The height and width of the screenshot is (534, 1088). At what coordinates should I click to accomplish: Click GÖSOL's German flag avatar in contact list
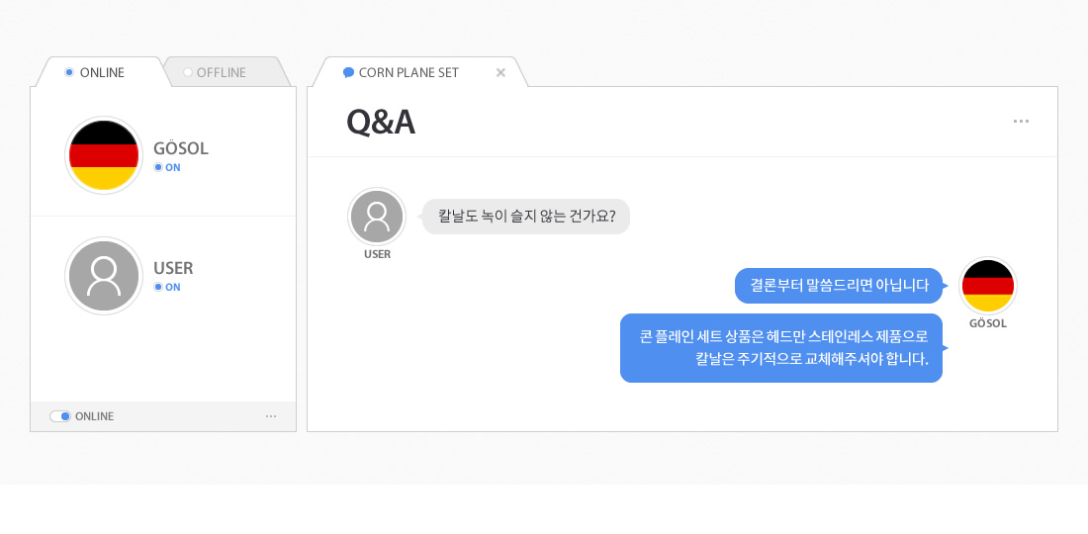click(x=104, y=155)
